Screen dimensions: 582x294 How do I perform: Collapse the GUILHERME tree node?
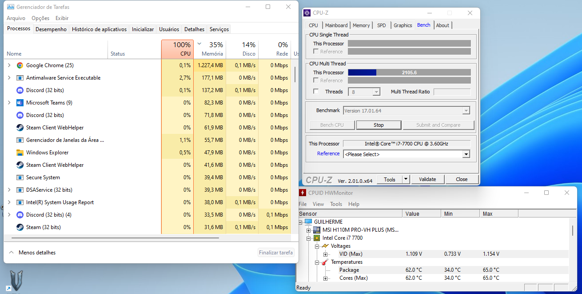[301, 222]
